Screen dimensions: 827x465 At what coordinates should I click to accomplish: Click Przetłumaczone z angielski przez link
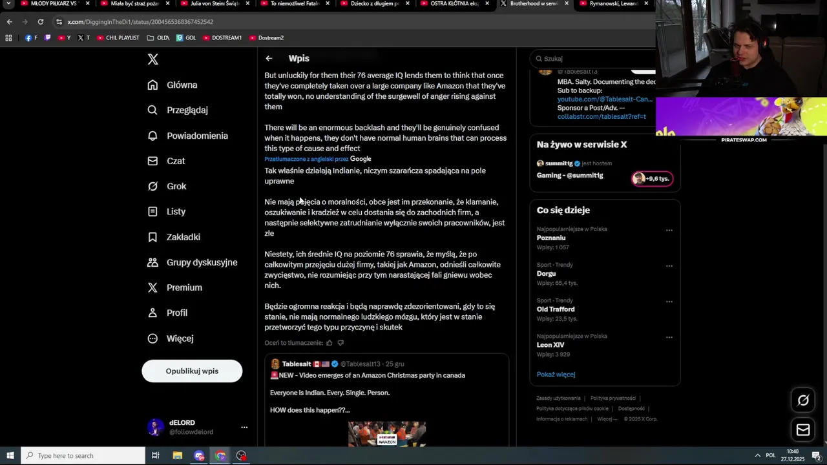[306, 159]
